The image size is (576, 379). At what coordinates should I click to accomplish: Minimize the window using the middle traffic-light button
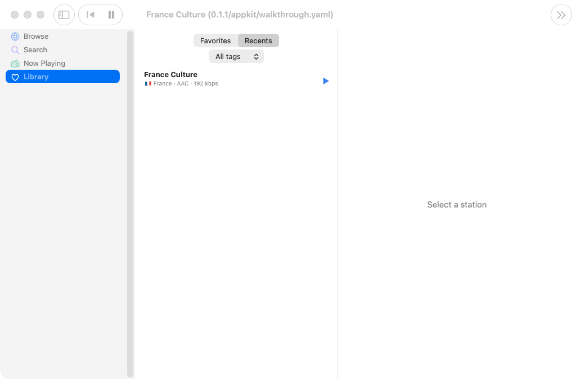coord(28,15)
